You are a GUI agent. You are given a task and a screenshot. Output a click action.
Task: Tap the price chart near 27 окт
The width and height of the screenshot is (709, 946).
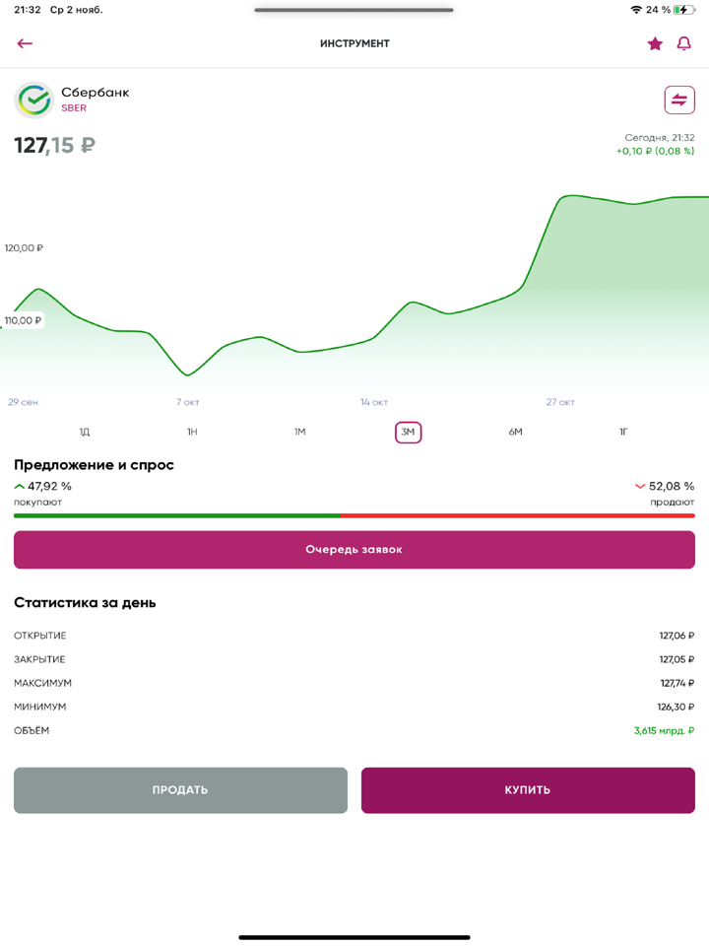tap(561, 296)
